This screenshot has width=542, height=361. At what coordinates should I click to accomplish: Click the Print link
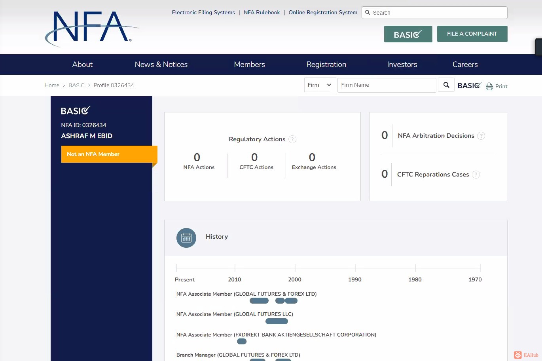(x=501, y=86)
